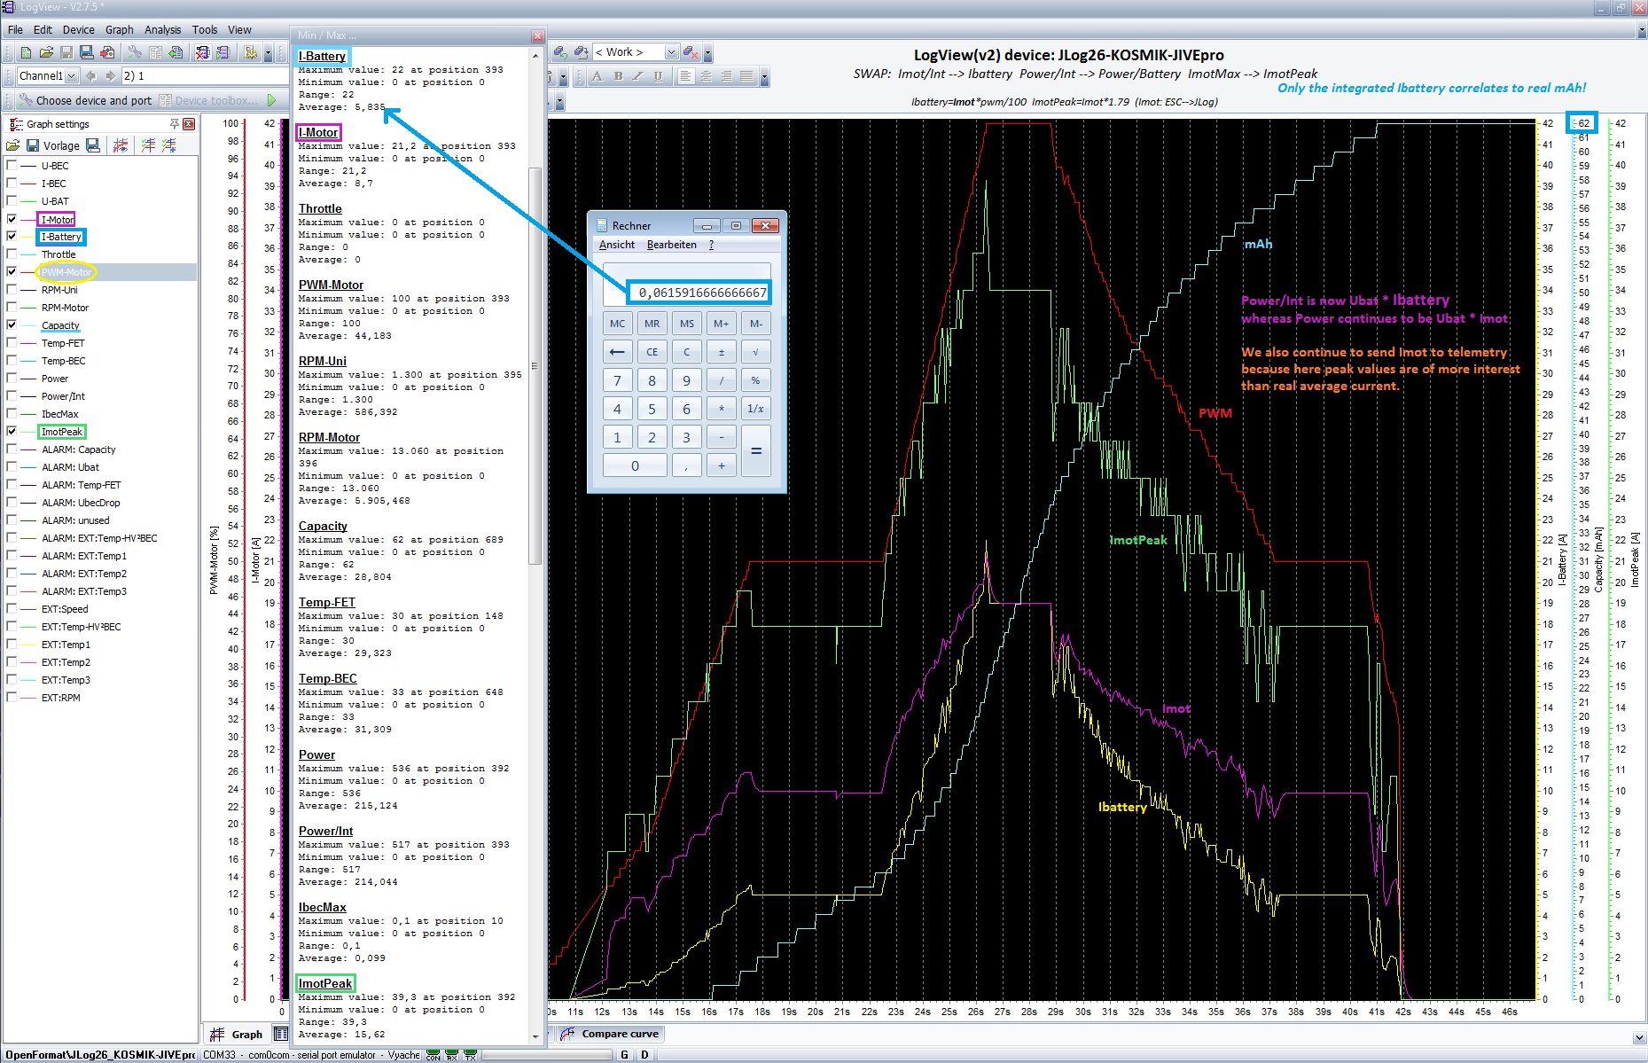Open graph settings template folder icon
The image size is (1648, 1063).
pos(12,145)
